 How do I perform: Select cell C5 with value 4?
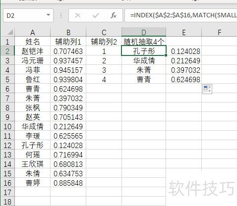click(x=104, y=79)
